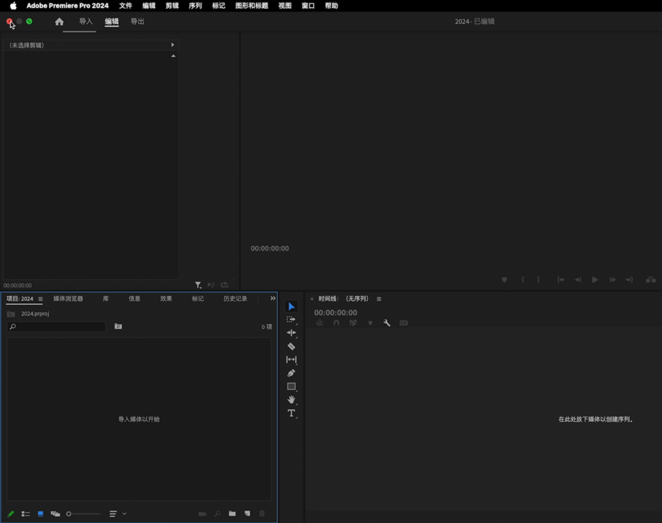Viewport: 662px width, 523px height.
Task: Switch to the 库 tab
Action: (x=105, y=299)
